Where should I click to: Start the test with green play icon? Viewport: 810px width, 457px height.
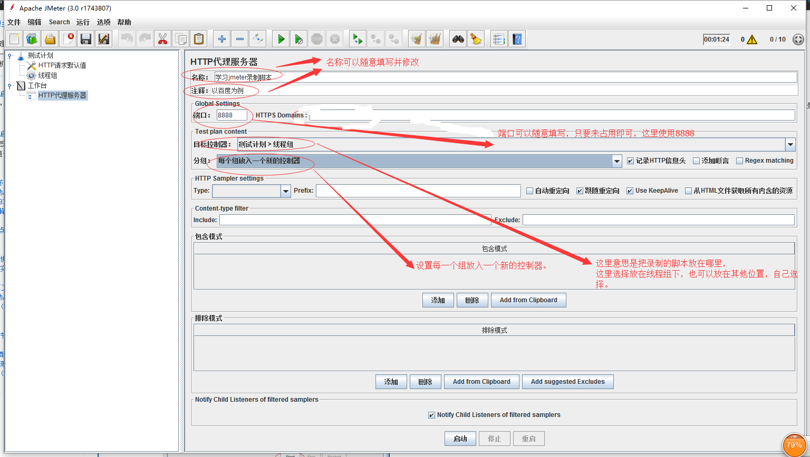tap(281, 39)
